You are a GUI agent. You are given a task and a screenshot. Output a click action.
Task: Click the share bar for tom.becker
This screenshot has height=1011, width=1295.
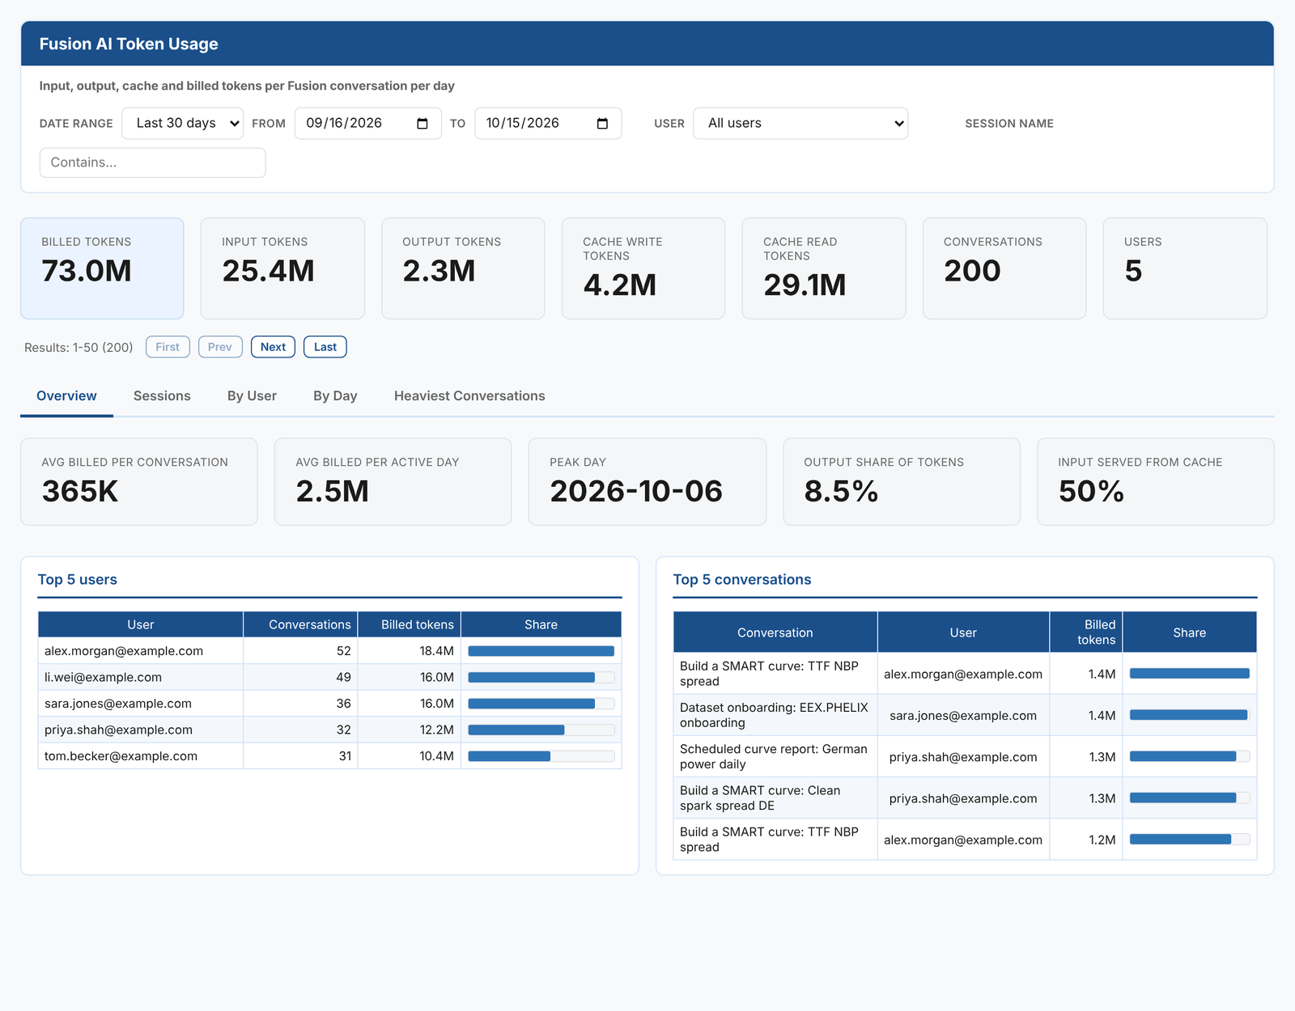[541, 756]
